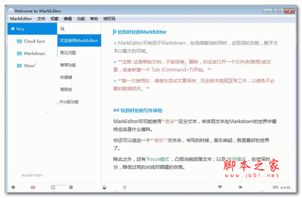Select the Markdown folder
The height and width of the screenshot is (198, 302).
pos(32,53)
